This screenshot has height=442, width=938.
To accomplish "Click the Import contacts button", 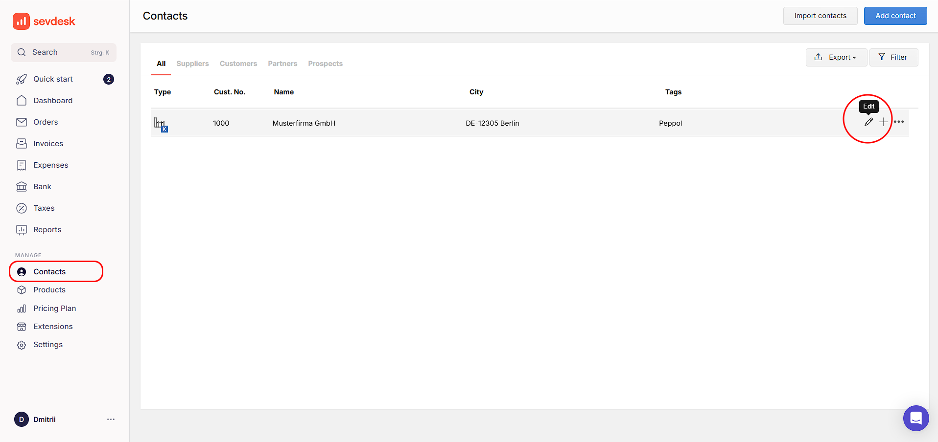I will click(x=820, y=16).
